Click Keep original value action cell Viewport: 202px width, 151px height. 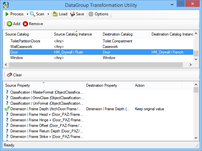click(149, 109)
